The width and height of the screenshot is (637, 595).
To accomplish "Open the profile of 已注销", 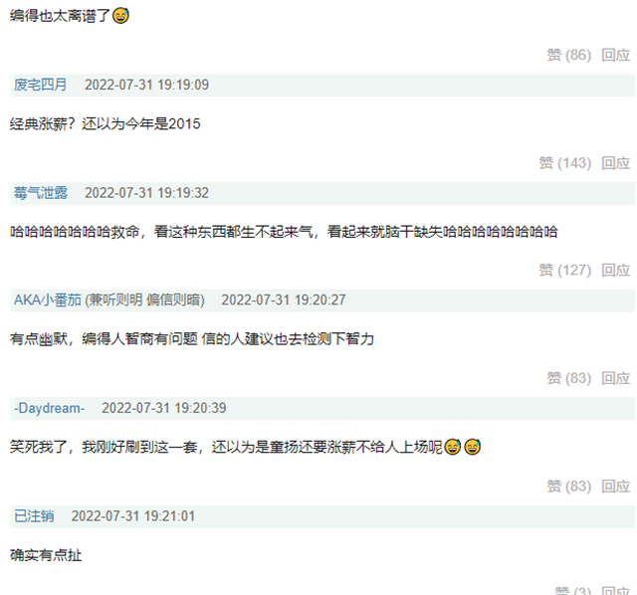I will 34,515.
